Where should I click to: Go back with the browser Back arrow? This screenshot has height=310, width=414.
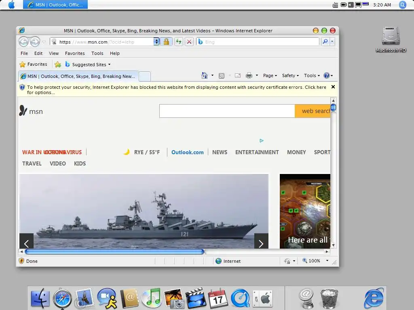click(24, 42)
